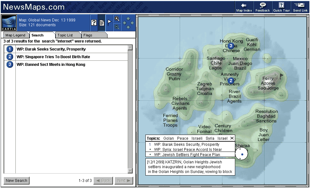Close the Topics popup panel
This screenshot has height=188, width=310.
(232, 138)
